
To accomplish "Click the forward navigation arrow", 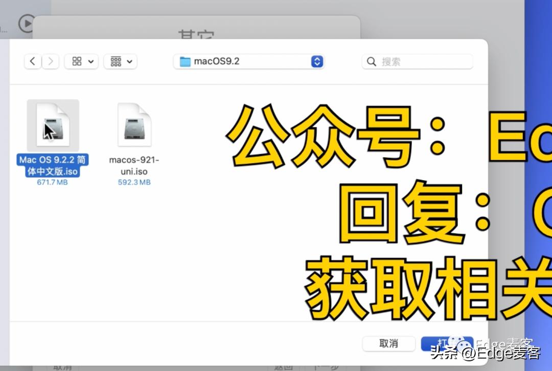I will pyautogui.click(x=51, y=61).
